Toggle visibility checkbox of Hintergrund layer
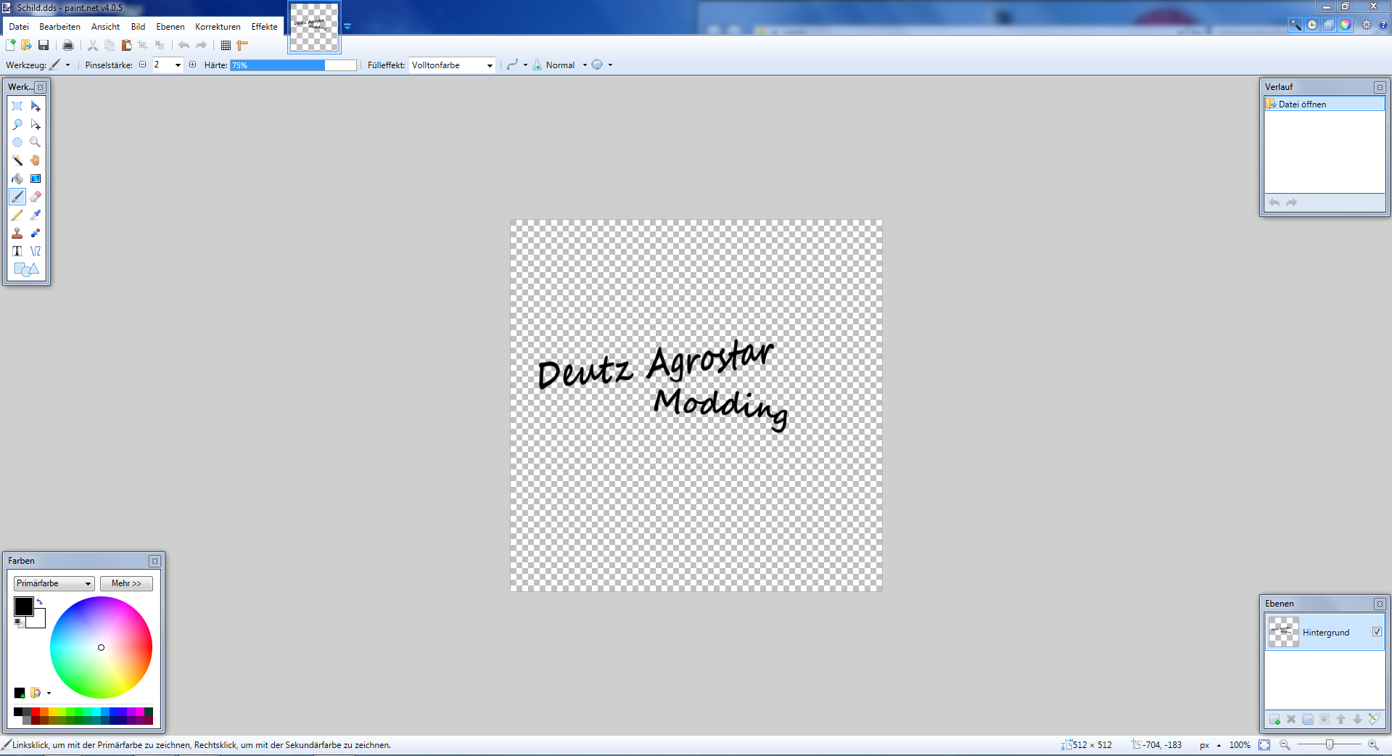Image resolution: width=1392 pixels, height=756 pixels. click(x=1377, y=632)
